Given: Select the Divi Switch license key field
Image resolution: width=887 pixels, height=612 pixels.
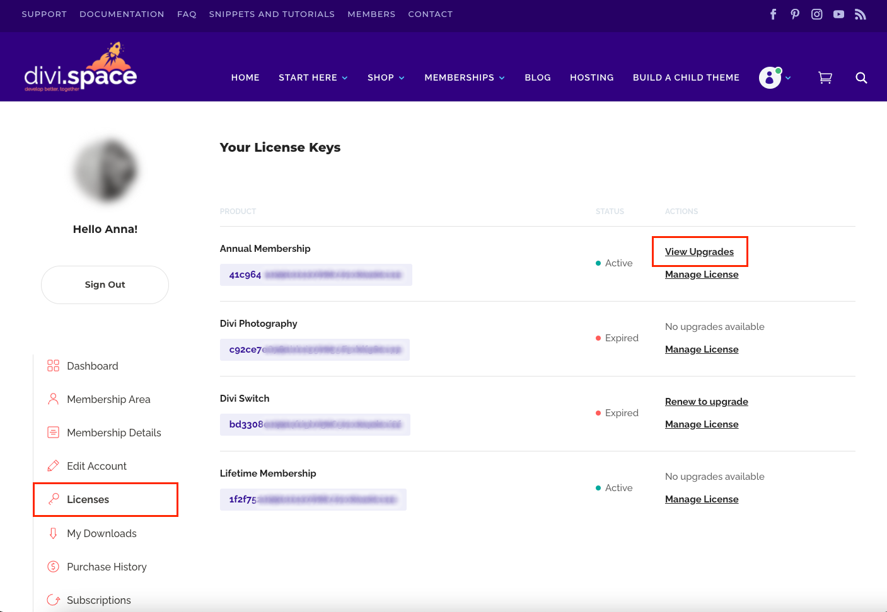Looking at the screenshot, I should [315, 424].
